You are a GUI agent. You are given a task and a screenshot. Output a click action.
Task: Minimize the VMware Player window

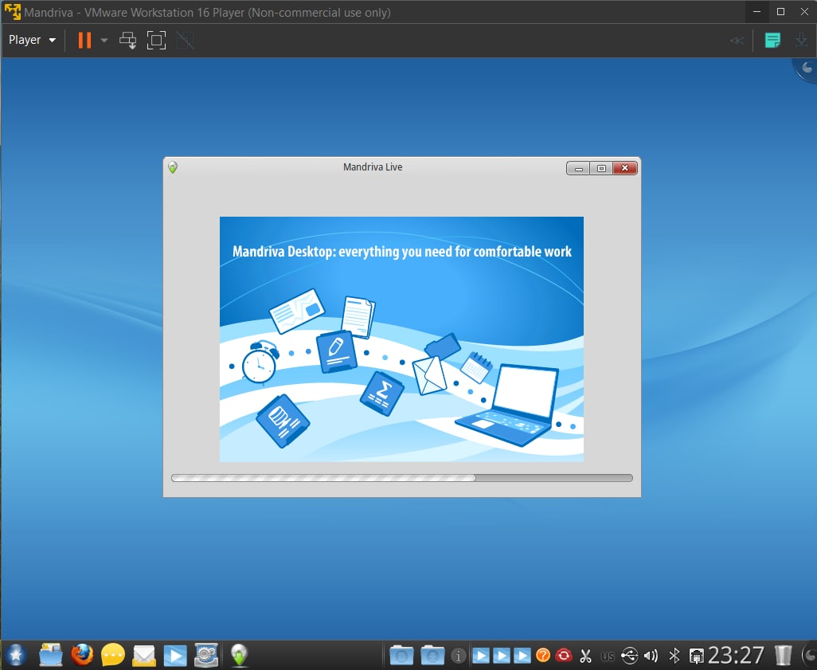(757, 11)
